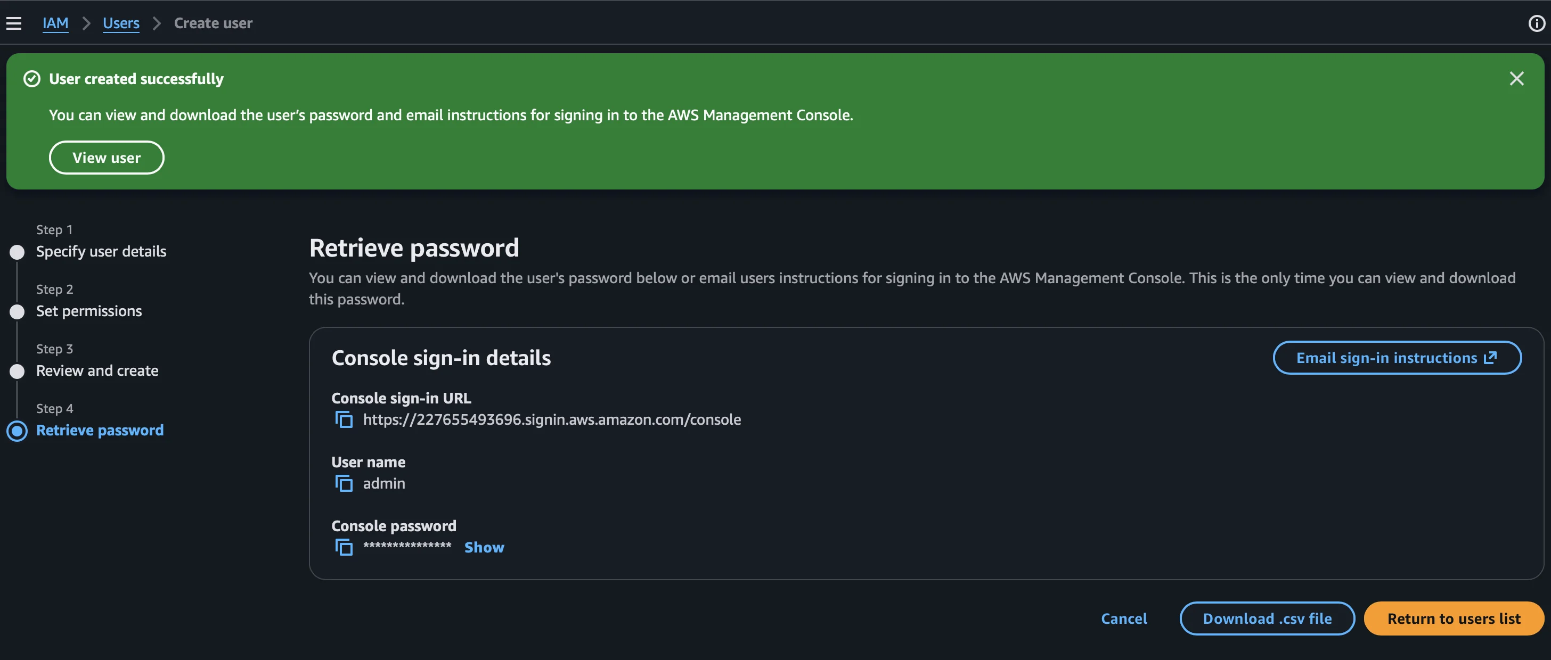Viewport: 1551px width, 660px height.
Task: Navigate to IAM via breadcrumb
Action: tap(55, 23)
